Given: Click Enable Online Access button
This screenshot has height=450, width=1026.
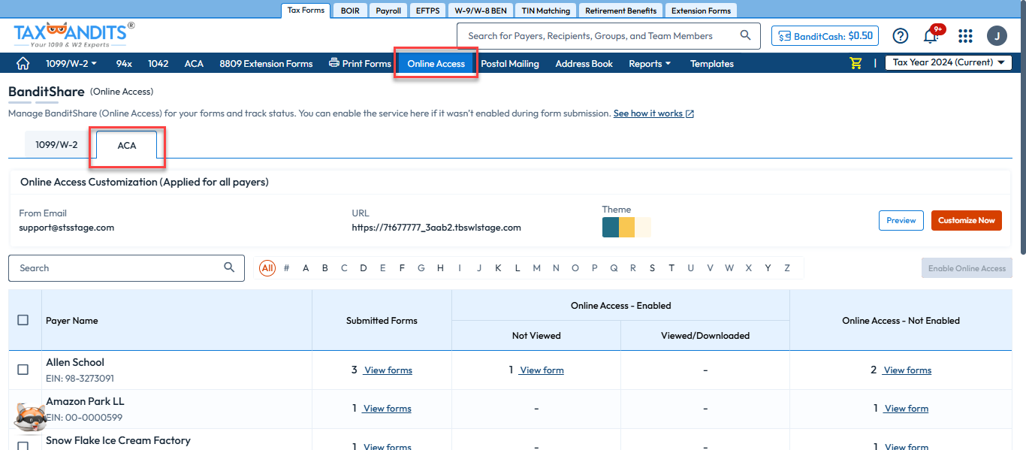Looking at the screenshot, I should click(x=967, y=268).
